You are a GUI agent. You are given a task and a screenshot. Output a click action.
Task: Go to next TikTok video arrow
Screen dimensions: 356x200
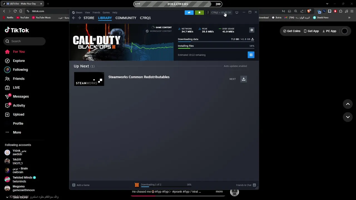(348, 117)
